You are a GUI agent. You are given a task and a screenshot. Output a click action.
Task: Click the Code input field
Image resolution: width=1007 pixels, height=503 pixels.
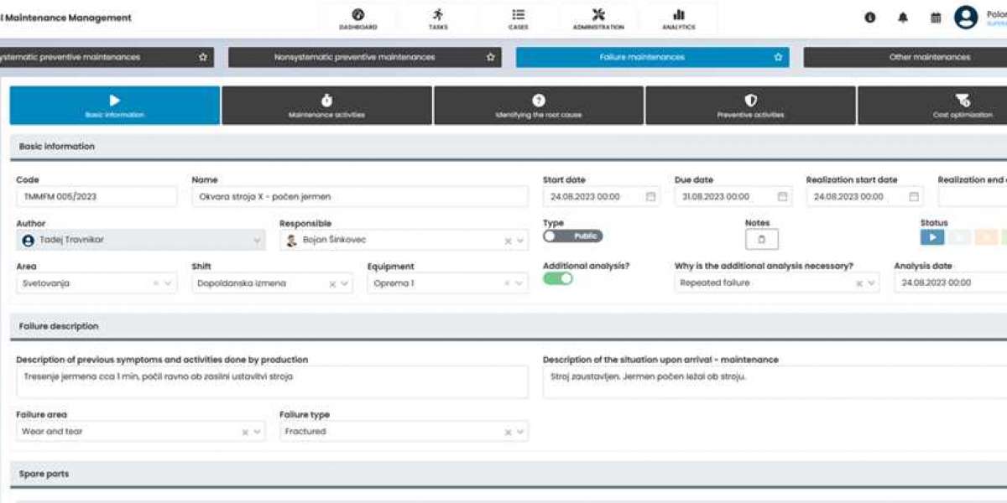point(97,197)
